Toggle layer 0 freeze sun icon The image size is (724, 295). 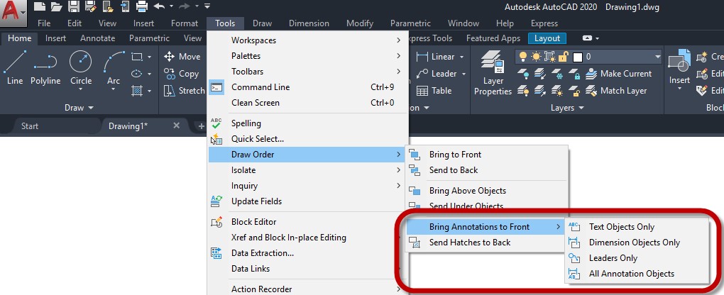(536, 57)
